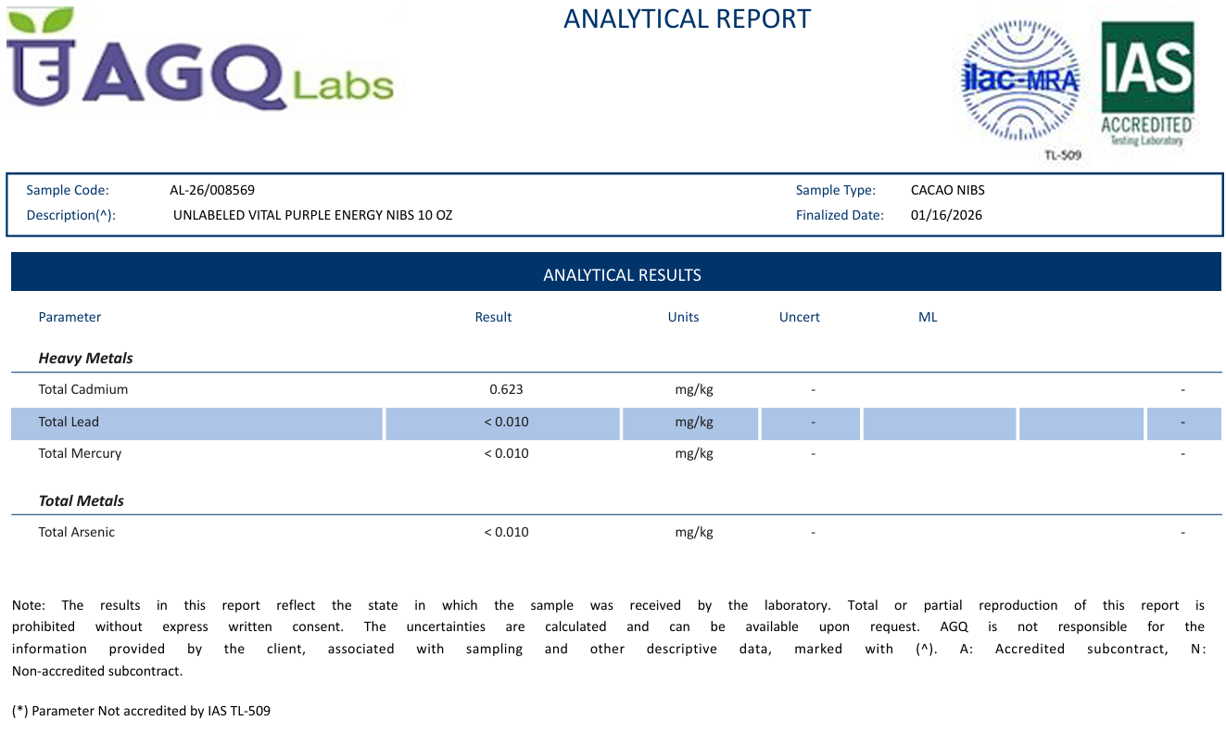Click the Units column header

tap(683, 317)
